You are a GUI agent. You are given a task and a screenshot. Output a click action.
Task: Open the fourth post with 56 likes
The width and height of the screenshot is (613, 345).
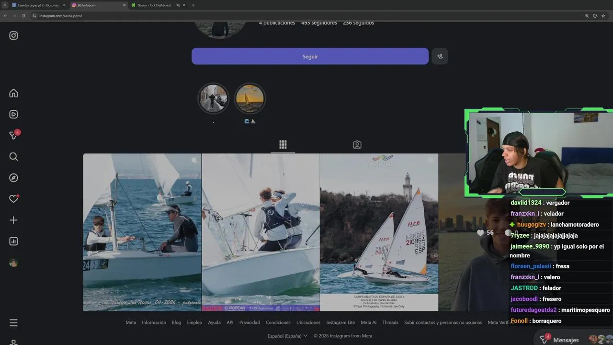coord(474,232)
